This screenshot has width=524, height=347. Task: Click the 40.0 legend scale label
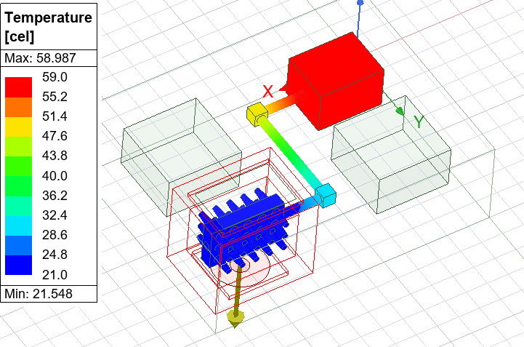coord(55,176)
